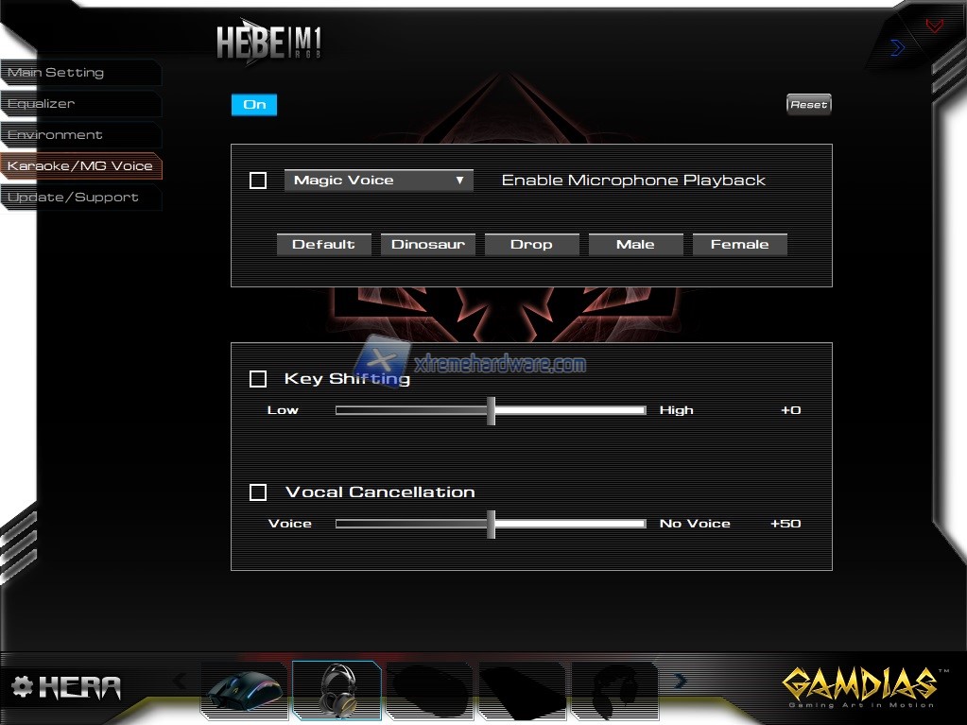Select the gaming mouse device icon
Screen dimensions: 967x725
[245, 692]
